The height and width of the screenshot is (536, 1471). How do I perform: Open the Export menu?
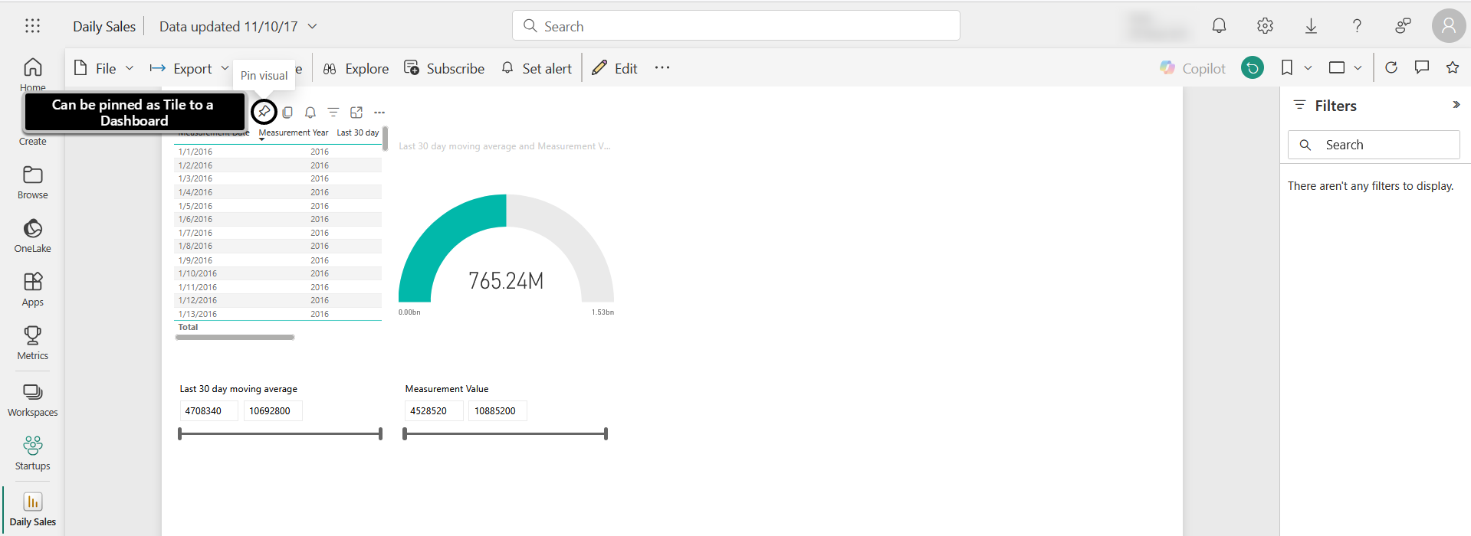189,68
